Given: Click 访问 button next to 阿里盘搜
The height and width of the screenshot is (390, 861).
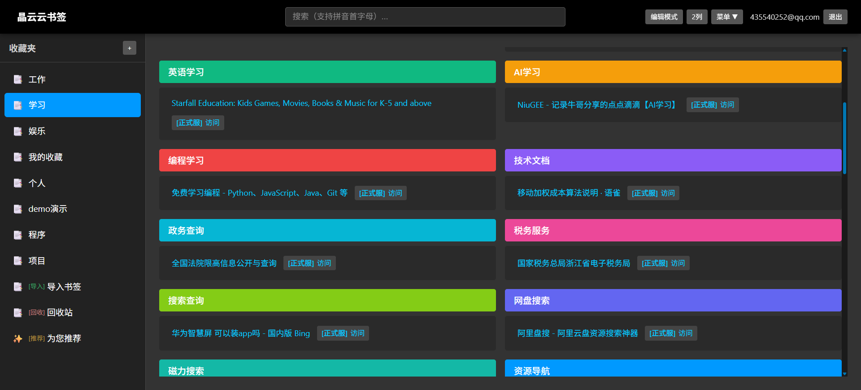Looking at the screenshot, I should coord(671,333).
